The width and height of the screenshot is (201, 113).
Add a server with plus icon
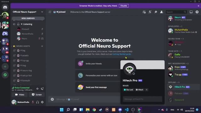[5, 67]
